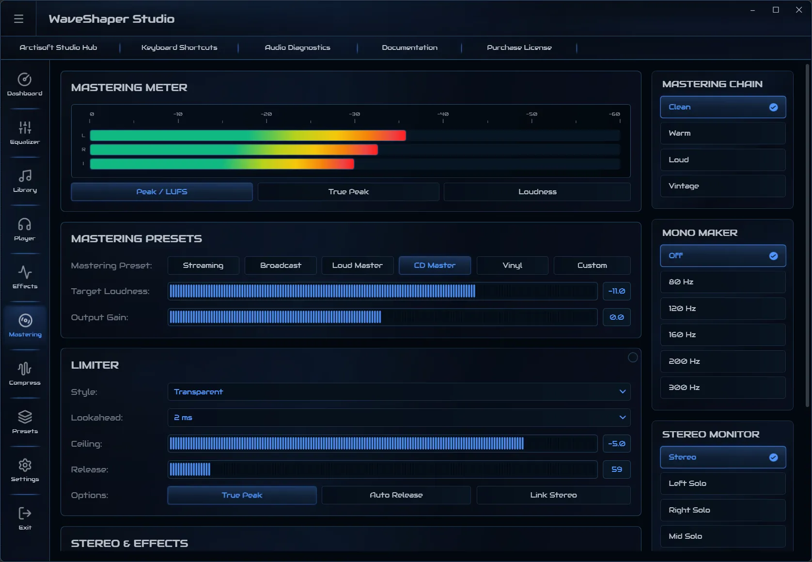Go to Dashboard in the sidebar
Viewport: 812px width, 562px height.
click(x=25, y=84)
